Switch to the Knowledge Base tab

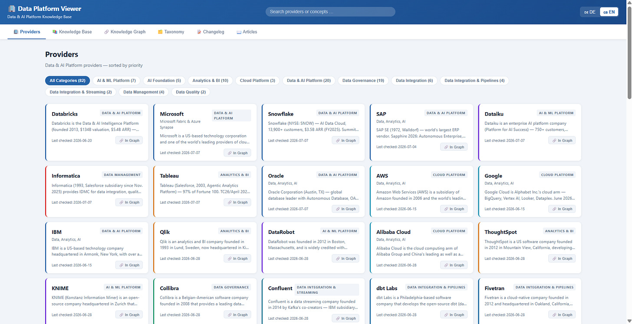click(72, 32)
